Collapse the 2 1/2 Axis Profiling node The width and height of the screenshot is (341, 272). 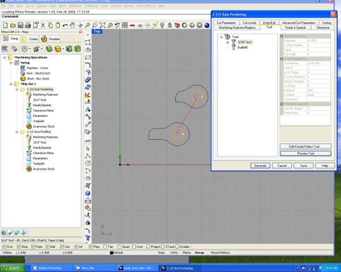tap(17, 132)
